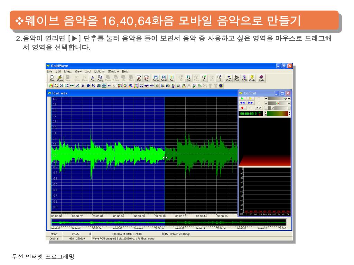Click the Wave PCM unsigned 8 bit status text
Image resolution: width=354 pixels, height=265 pixels.
(123, 238)
